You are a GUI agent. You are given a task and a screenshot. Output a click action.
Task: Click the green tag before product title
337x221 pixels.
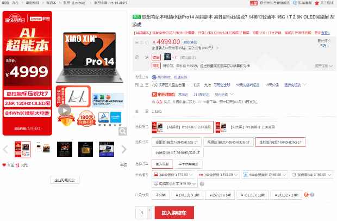(x=136, y=17)
